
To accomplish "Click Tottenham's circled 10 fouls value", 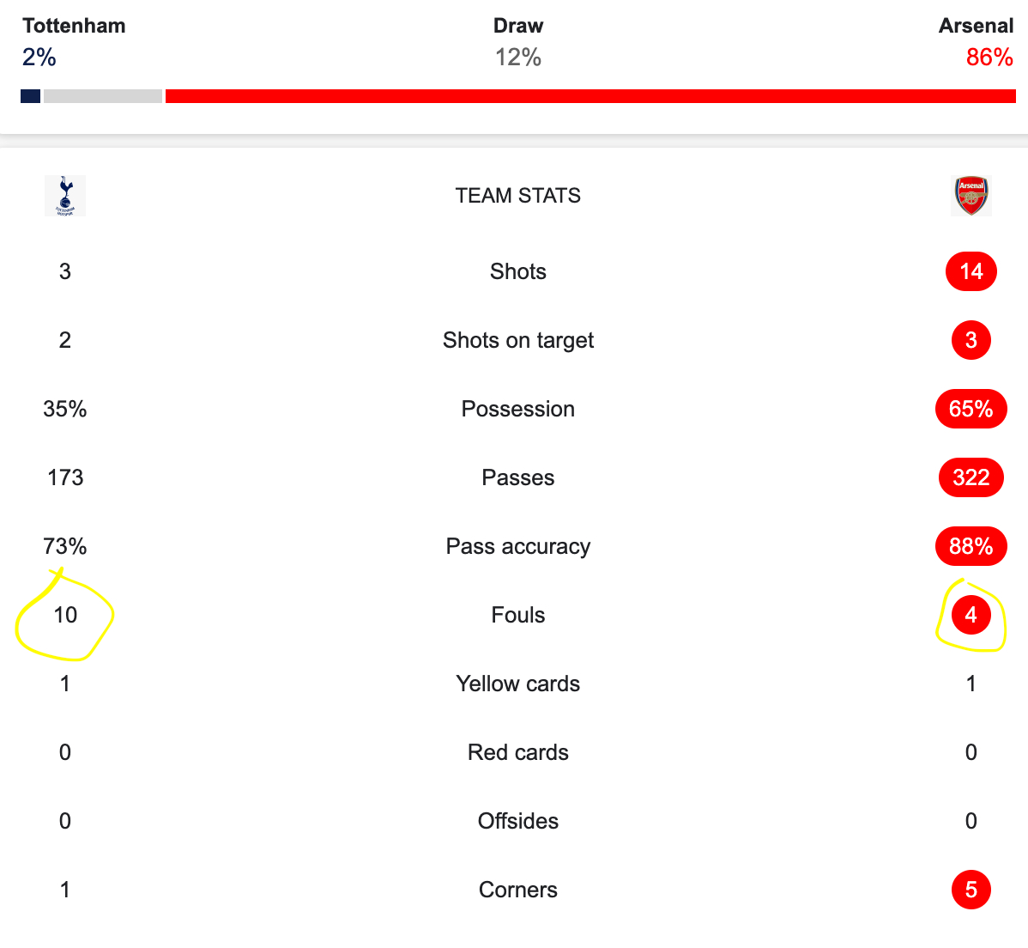I will [x=65, y=615].
